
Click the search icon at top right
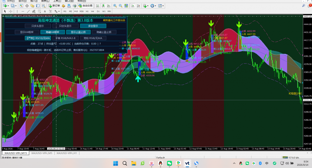click(x=303, y=6)
